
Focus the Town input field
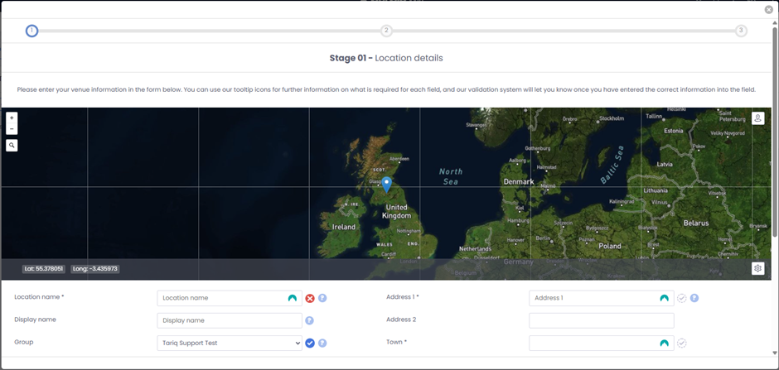[602, 343]
